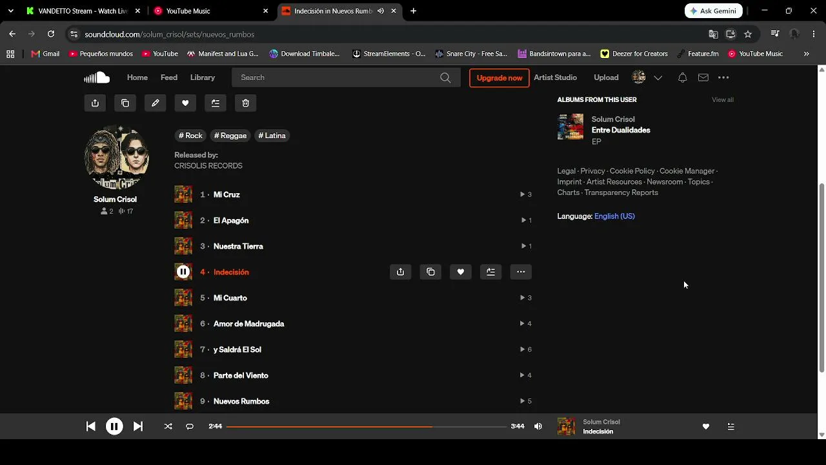Delete the playlist with trash icon
The height and width of the screenshot is (465, 826).
point(246,103)
